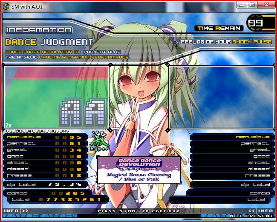The height and width of the screenshot is (222, 277).
Task: Click the DANCE JUDGMENT title
Action: pos(49,42)
